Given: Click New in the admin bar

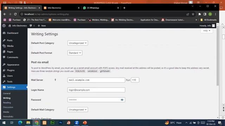Looking at the screenshot, I should point(41,26).
